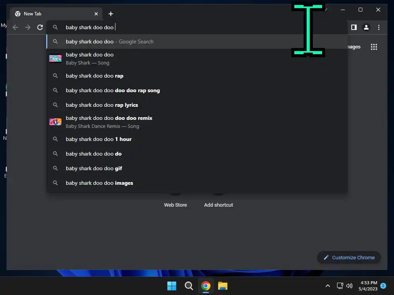The image size is (394, 295).
Task: Pick 'baby shark doo doo doo doo rap song'
Action: click(197, 90)
